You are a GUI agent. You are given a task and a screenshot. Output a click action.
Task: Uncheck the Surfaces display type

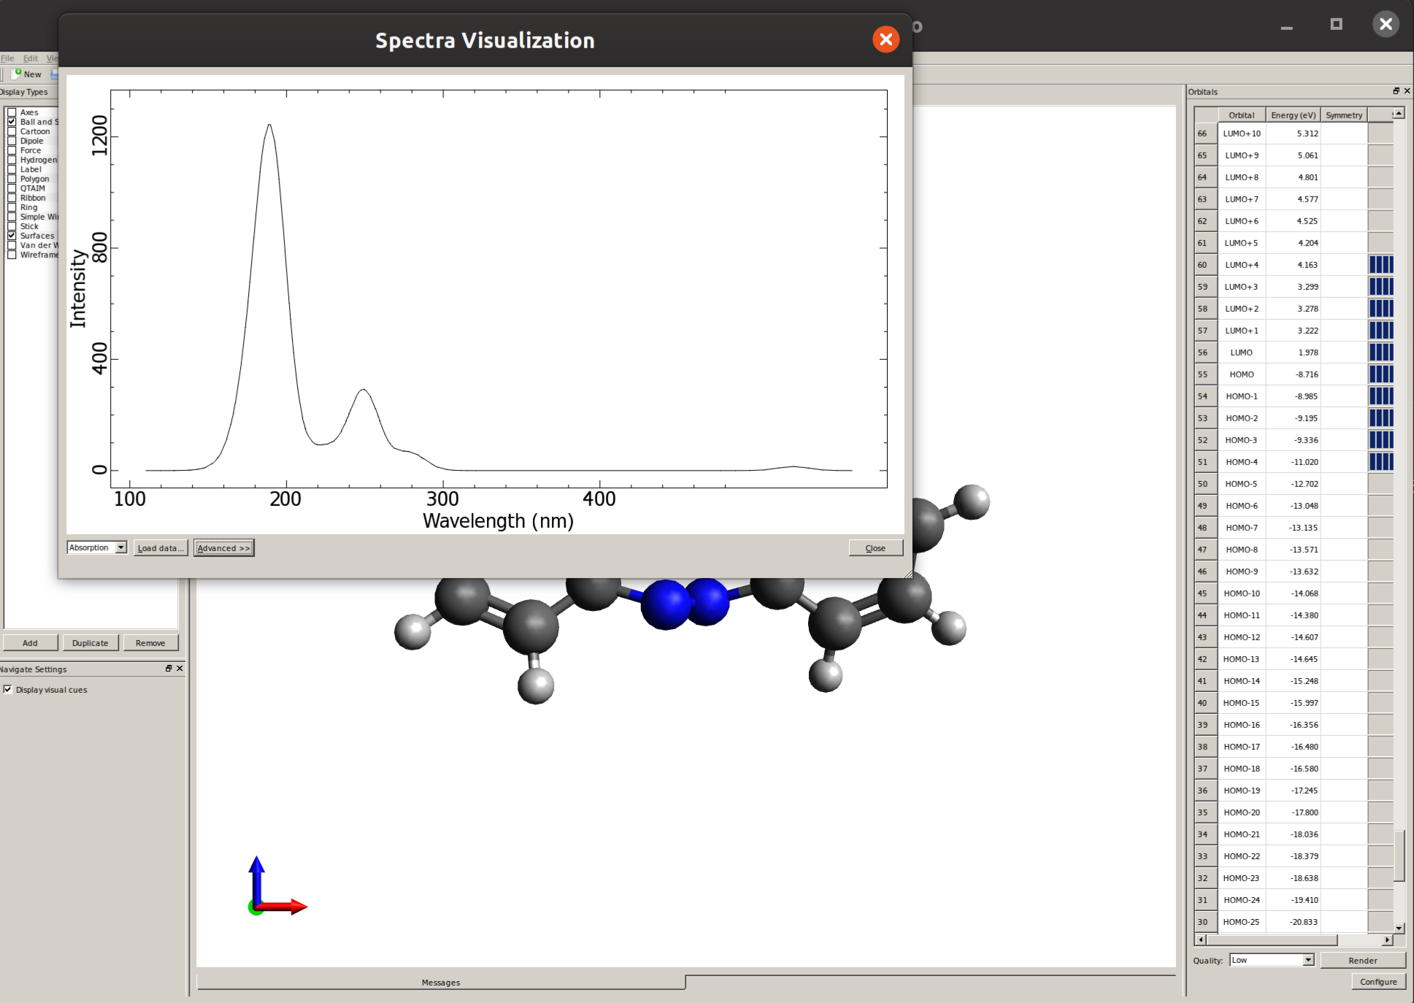[12, 236]
